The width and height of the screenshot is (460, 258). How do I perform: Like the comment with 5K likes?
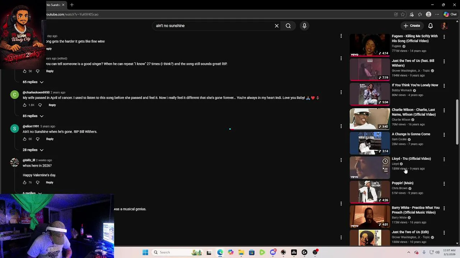[24, 71]
